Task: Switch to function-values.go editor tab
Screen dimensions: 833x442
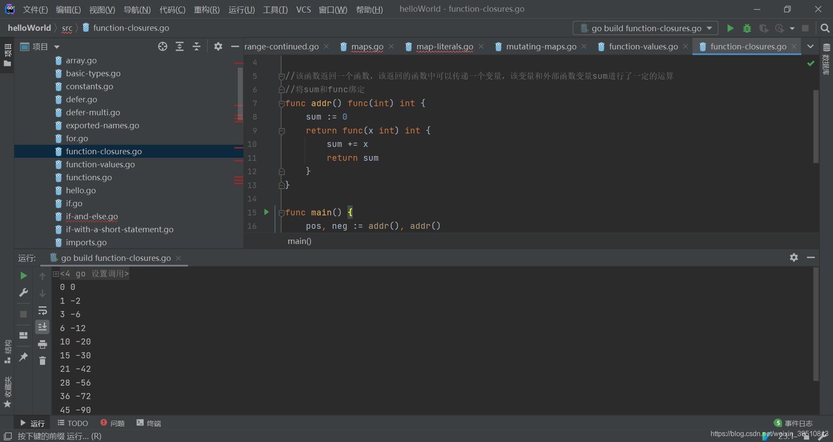Action: [x=643, y=46]
